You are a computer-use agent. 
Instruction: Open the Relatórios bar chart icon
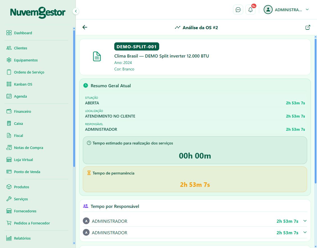point(9,238)
